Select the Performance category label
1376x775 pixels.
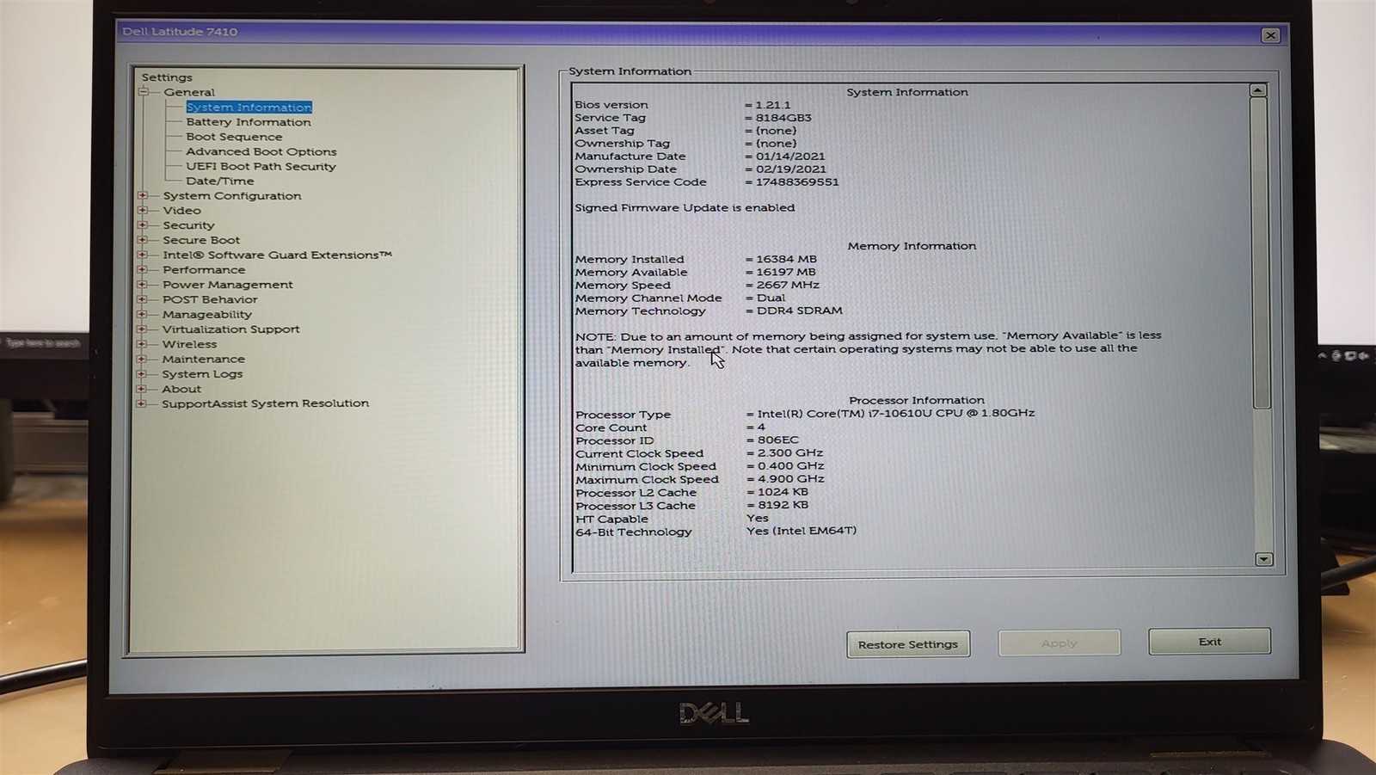(204, 270)
